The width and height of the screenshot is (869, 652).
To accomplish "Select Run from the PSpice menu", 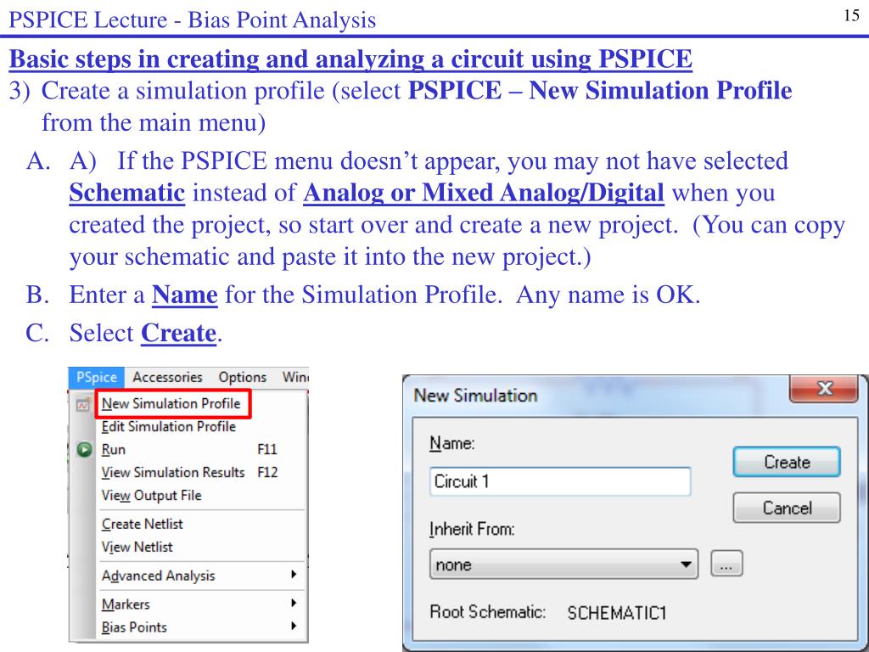I will point(114,450).
